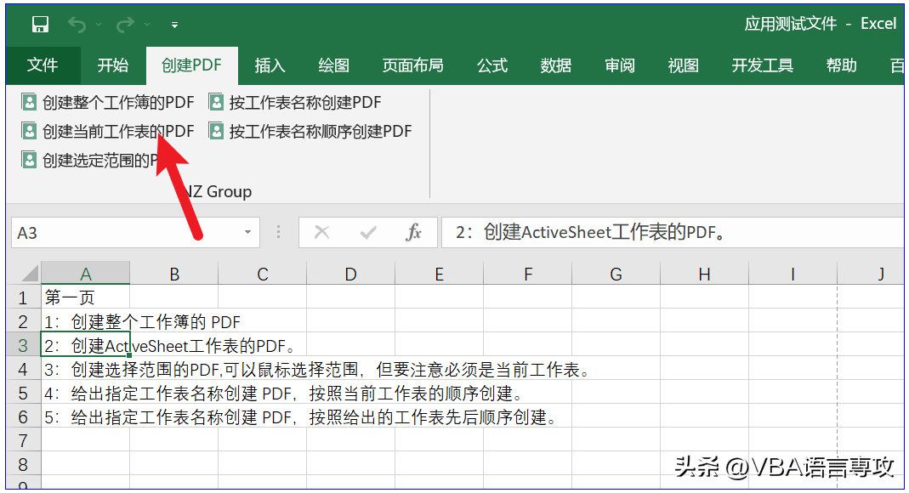Click icon beside 创建当前工作表的PDF
Viewport: 909px width, 493px height.
[29, 131]
